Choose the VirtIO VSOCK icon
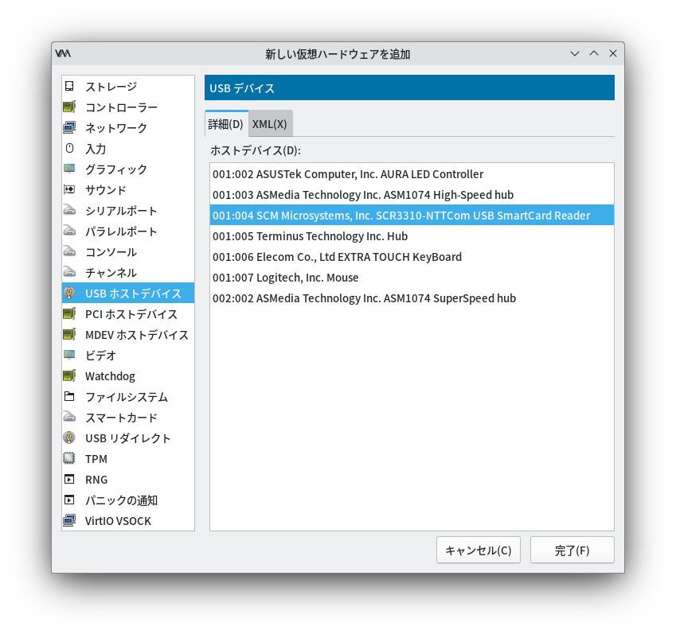Screen dimensions: 676x634 coord(69,520)
